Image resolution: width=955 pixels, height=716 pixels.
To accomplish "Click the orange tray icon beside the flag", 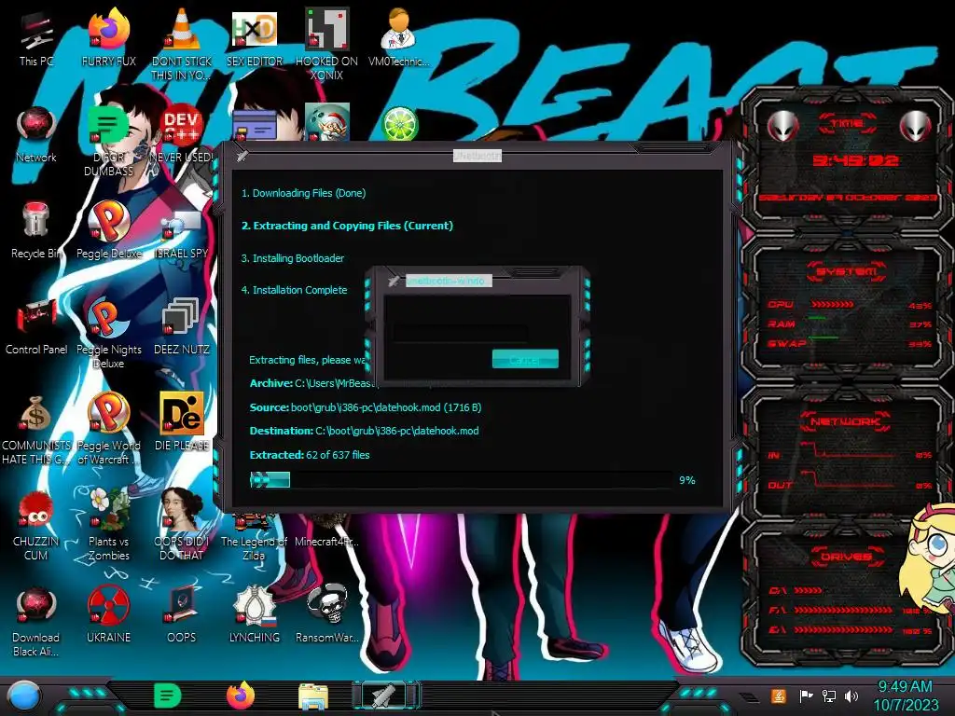I will [x=779, y=695].
